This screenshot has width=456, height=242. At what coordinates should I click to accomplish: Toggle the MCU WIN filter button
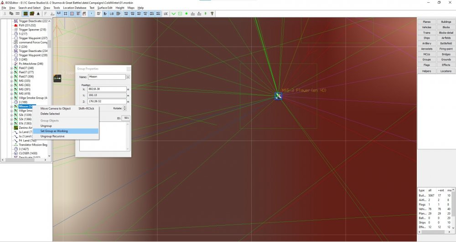pos(158,14)
